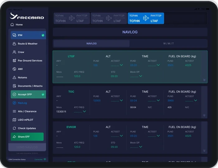This screenshot has width=218, height=168.
Task: Expand the EVKOR waypoint card
Action: [204, 151]
